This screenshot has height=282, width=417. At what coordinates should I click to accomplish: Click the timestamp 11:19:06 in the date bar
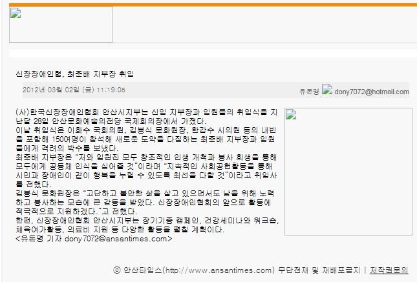(x=111, y=90)
